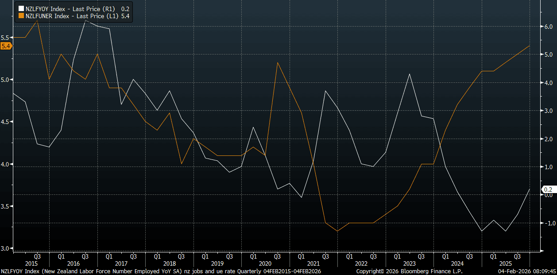
Task: Click the white 0.2 price tag on right axis
Action: [x=548, y=190]
